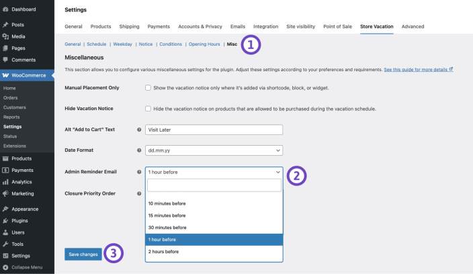Open Posts via its pin icon
This screenshot has width=473, height=274.
click(x=5, y=24)
